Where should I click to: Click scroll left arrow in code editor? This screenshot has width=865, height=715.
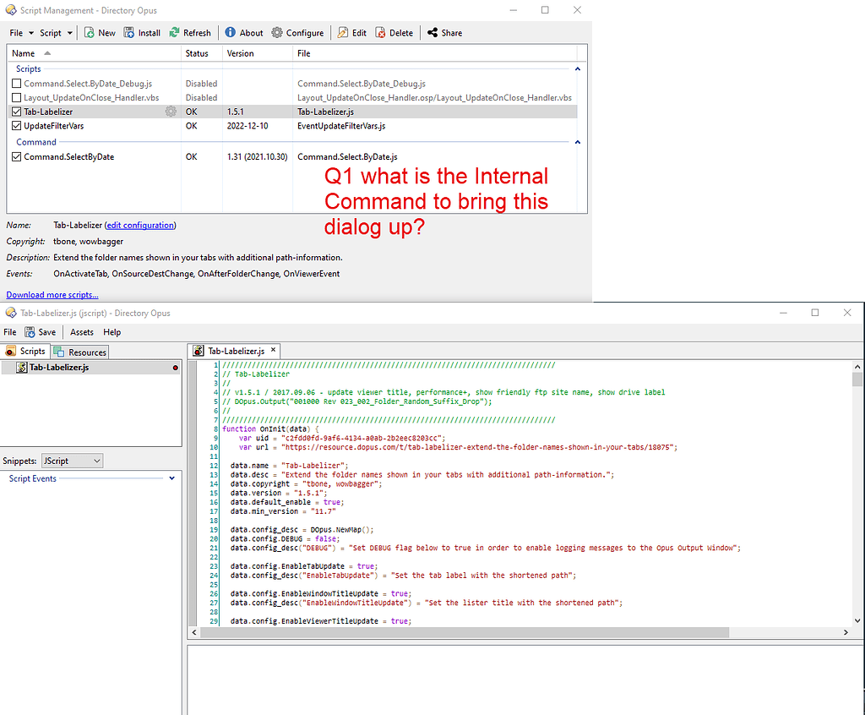tap(194, 632)
